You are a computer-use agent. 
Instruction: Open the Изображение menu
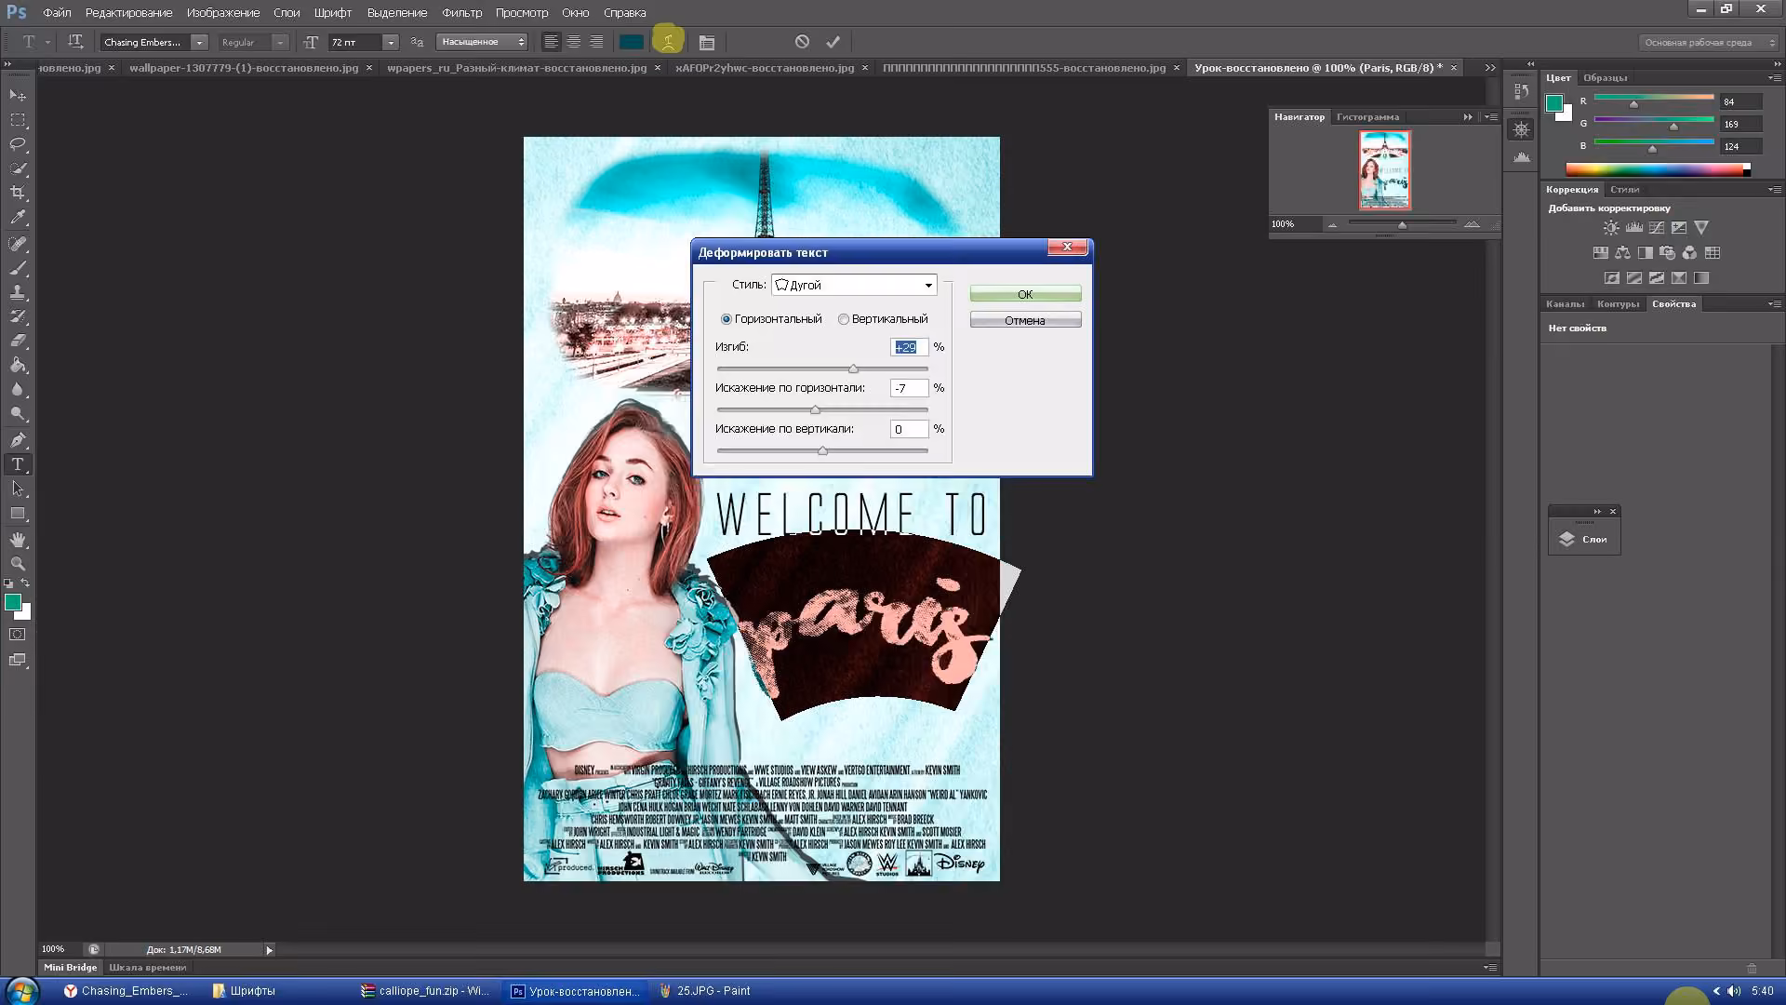point(223,13)
